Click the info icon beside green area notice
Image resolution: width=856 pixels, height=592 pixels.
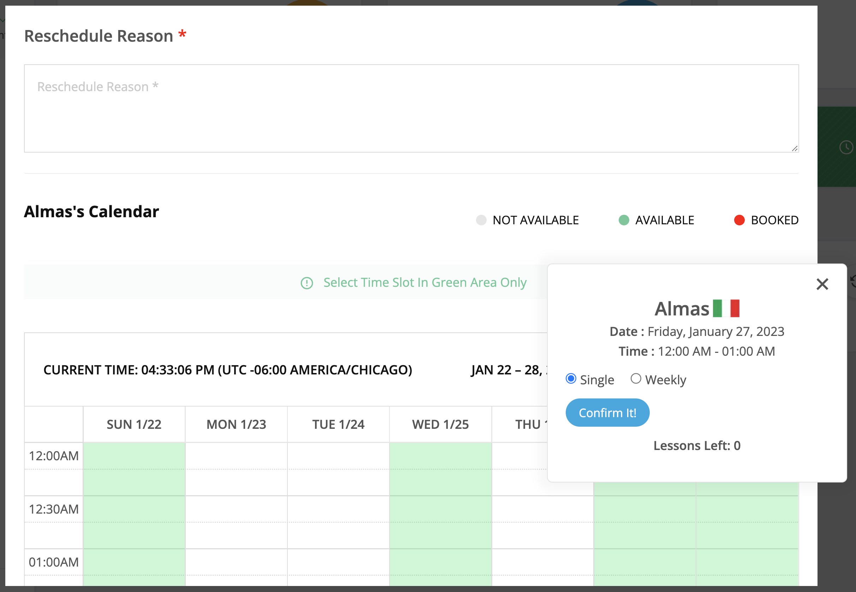307,283
